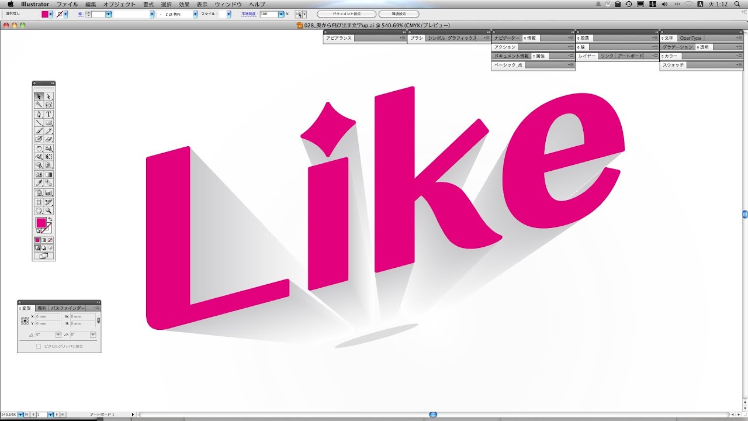Open the rotate angle dropdown in Transform panel

tap(58, 334)
